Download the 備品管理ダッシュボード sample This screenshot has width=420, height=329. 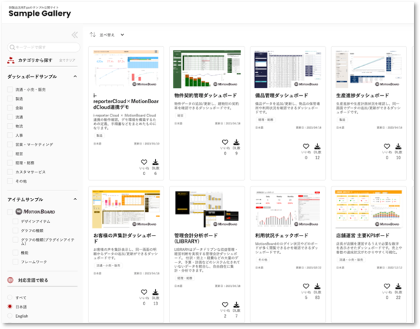[x=317, y=147]
